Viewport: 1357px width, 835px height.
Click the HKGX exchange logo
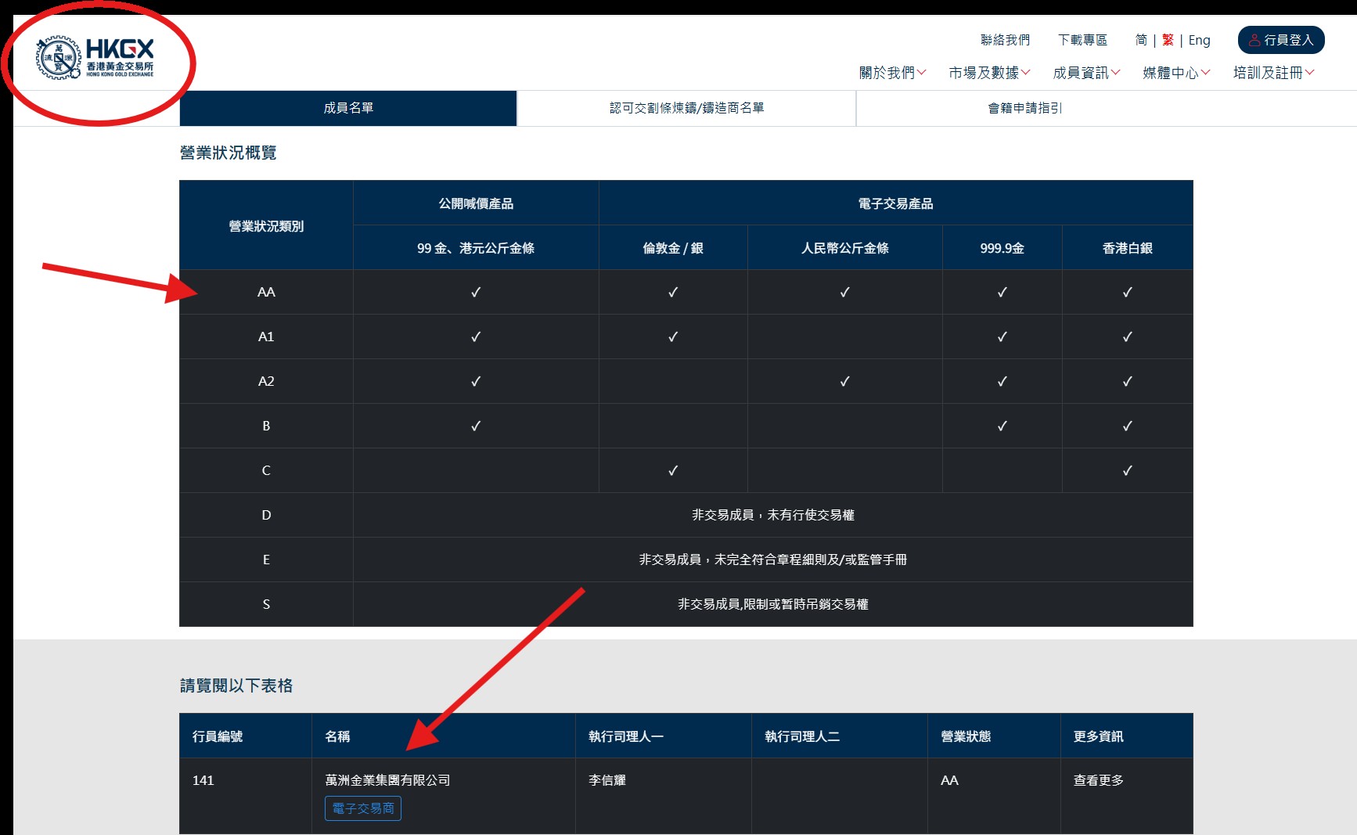tap(95, 58)
